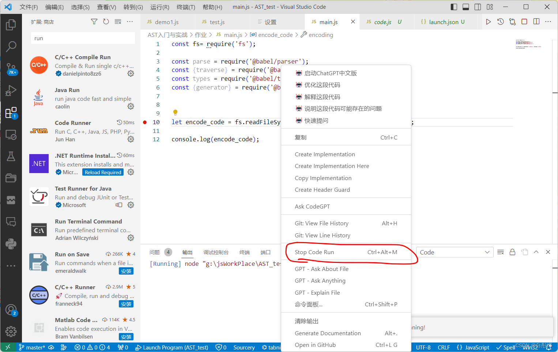This screenshot has height=352, width=558.
Task: Click the extension search field containing run
Action: [83, 38]
